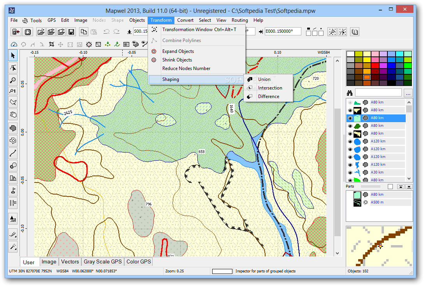The width and height of the screenshot is (424, 286).
Task: Click the Parts move-to-bottom arrow button
Action: click(409, 186)
